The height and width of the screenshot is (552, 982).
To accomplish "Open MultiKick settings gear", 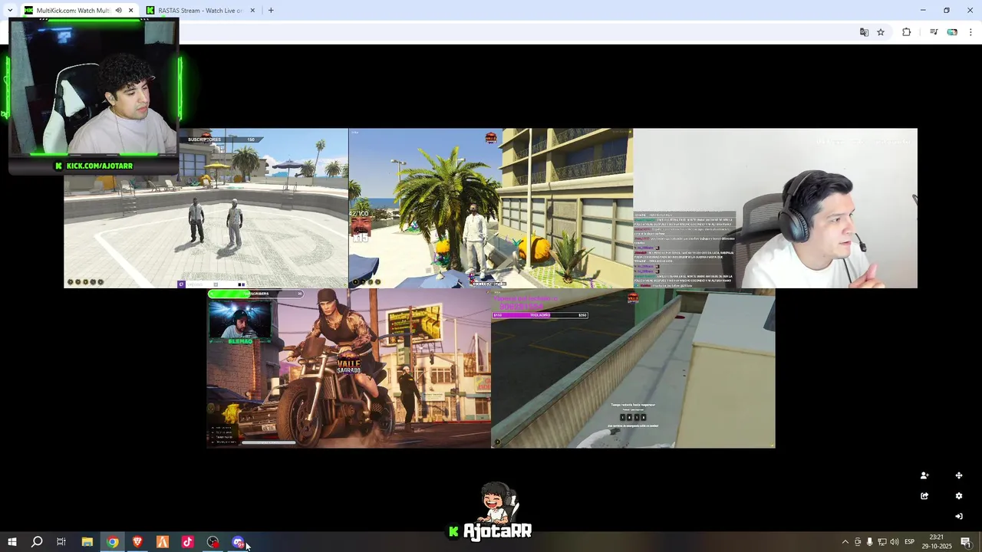I will [958, 496].
